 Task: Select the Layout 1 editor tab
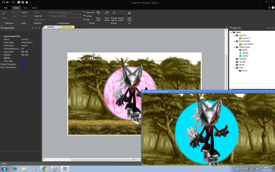[51, 27]
